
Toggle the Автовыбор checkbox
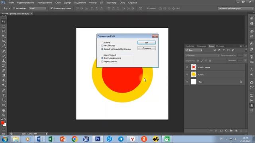point(14,8)
